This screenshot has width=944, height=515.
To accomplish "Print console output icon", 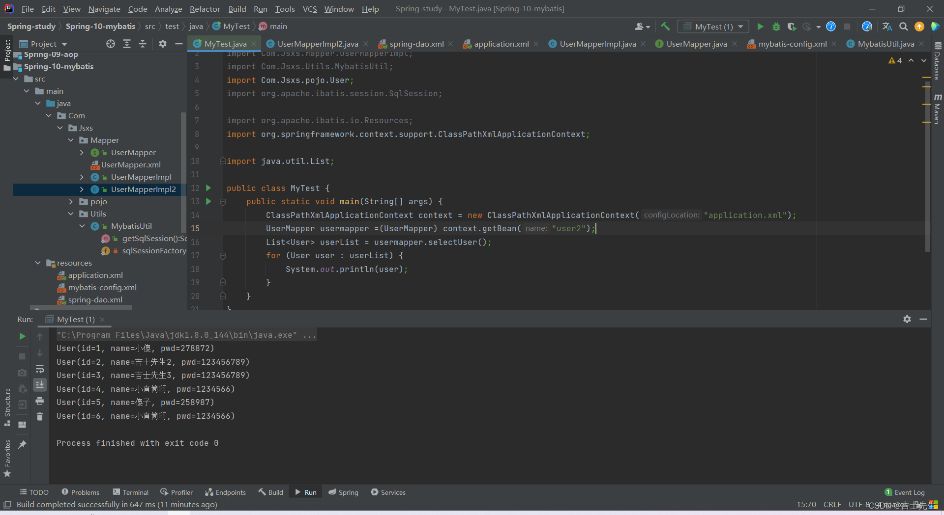I will coord(40,401).
